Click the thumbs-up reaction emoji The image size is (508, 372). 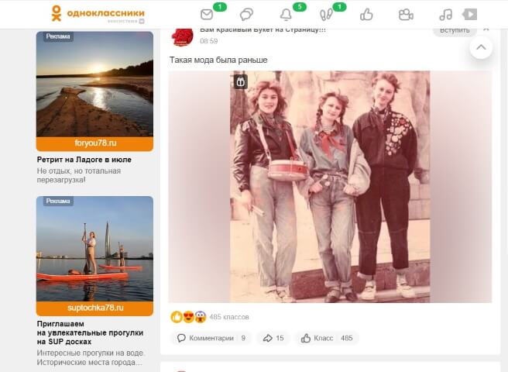177,317
